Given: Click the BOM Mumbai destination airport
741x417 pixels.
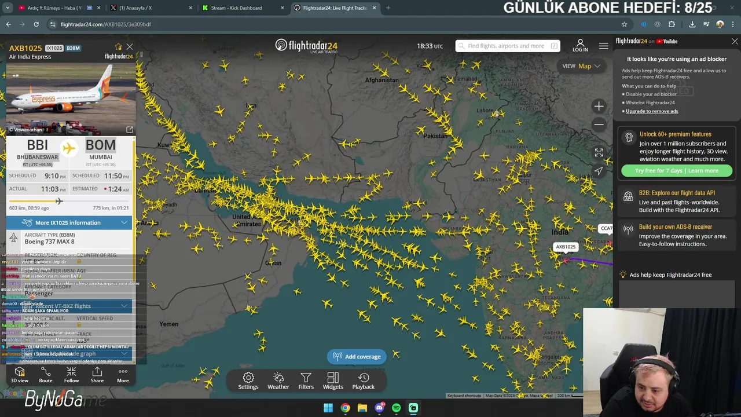Looking at the screenshot, I should click(101, 150).
